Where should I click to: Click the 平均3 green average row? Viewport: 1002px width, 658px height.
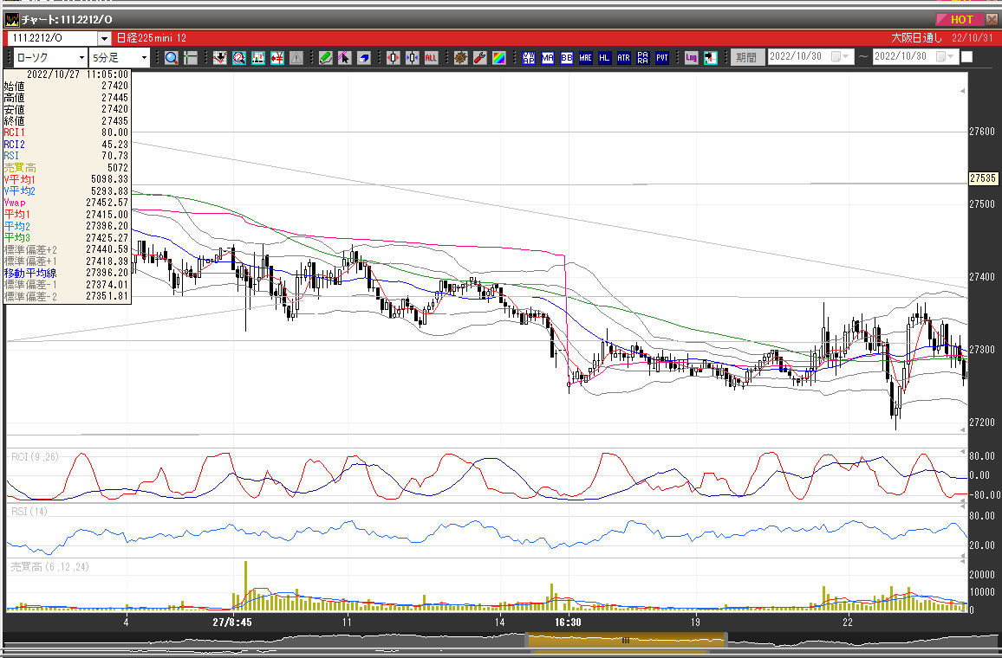coord(67,238)
